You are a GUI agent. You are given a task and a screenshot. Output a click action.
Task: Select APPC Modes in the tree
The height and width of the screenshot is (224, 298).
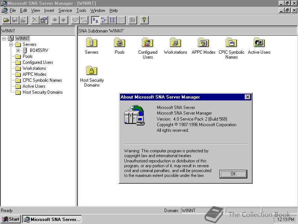pyautogui.click(x=34, y=74)
